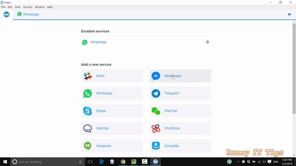The height and width of the screenshot is (166, 296).
Task: Add the HipChat service
Action: click(x=112, y=128)
